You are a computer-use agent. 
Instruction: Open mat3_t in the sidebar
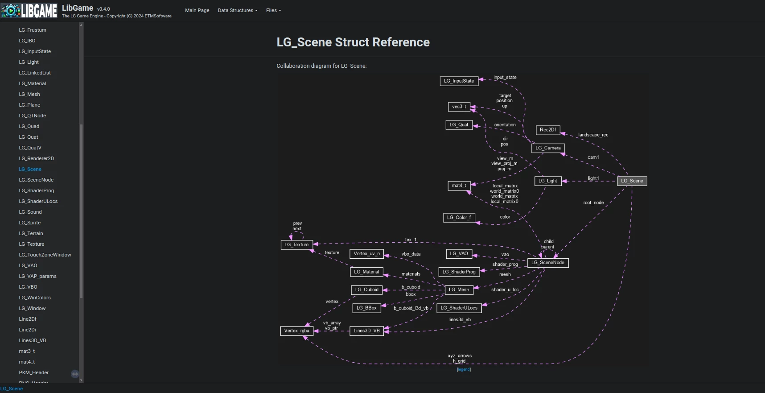(x=27, y=351)
